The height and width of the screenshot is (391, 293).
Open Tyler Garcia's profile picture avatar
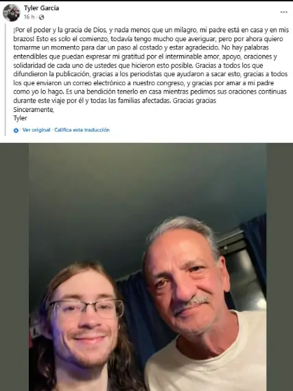click(12, 12)
